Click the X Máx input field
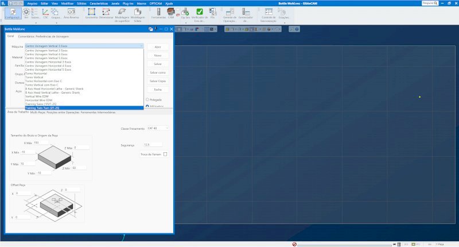459x247 pixels. [x=40, y=142]
